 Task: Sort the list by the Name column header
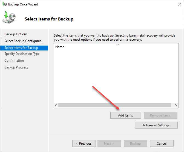60,47
